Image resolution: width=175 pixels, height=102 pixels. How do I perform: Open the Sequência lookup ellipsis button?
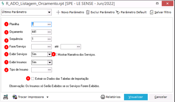(49, 39)
